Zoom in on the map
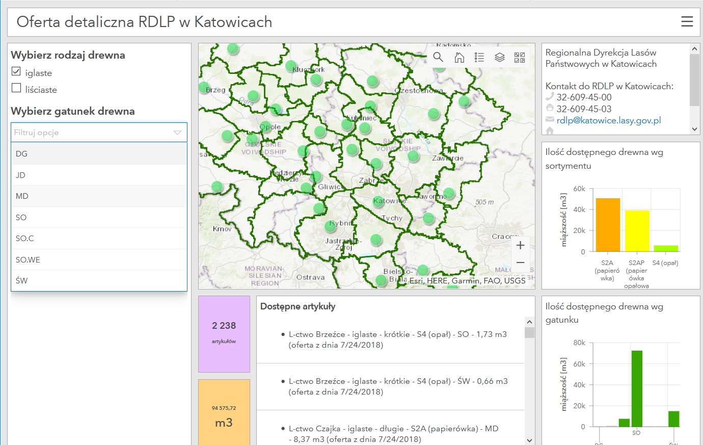Screen dimensions: 703x445 coord(520,246)
